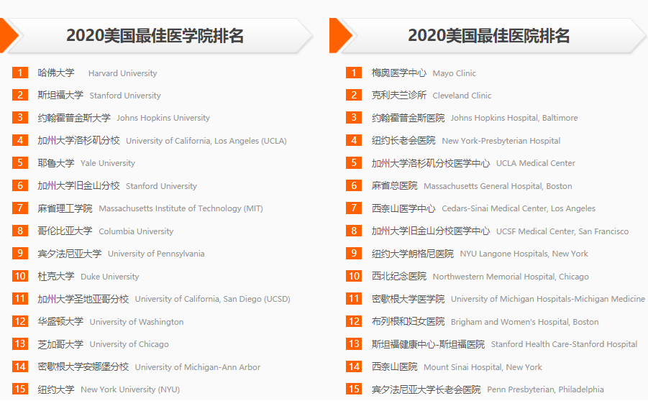Click Stanford University next to 加州大学旧金山分校
The height and width of the screenshot is (411, 648).
coord(162,186)
